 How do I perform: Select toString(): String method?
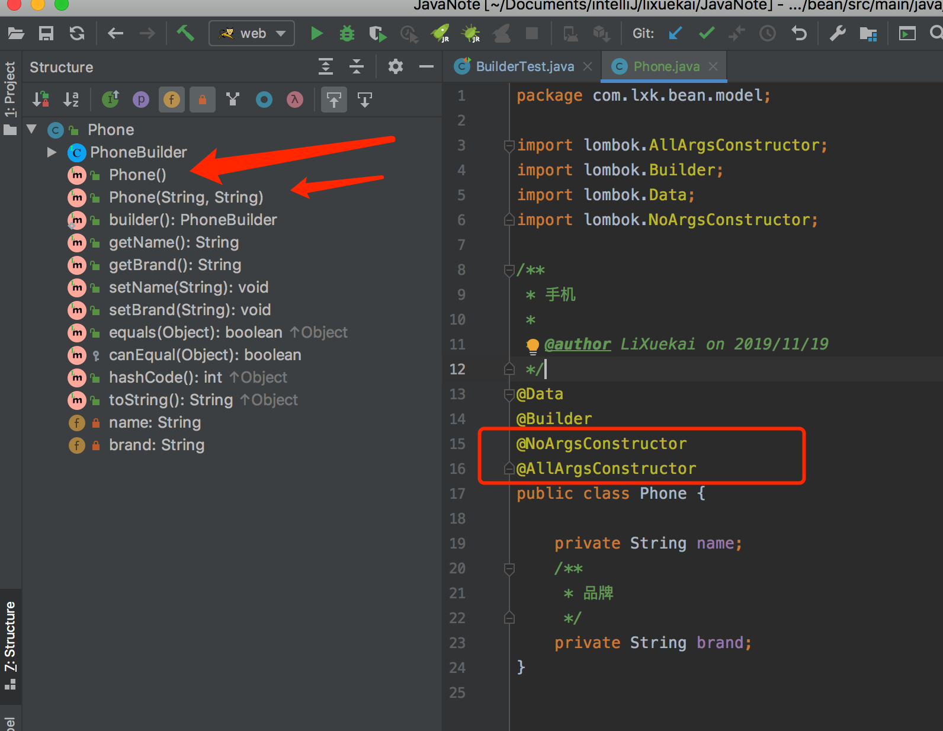171,400
